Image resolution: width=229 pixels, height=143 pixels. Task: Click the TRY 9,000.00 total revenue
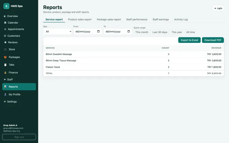tap(214, 73)
